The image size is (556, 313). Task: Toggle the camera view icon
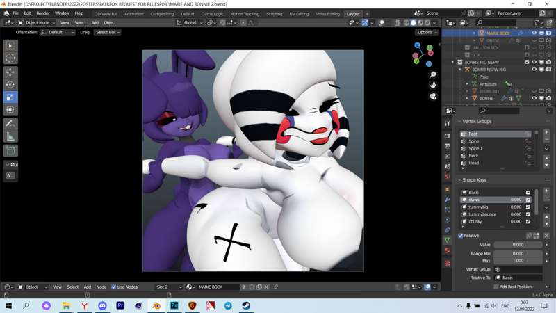point(433,97)
